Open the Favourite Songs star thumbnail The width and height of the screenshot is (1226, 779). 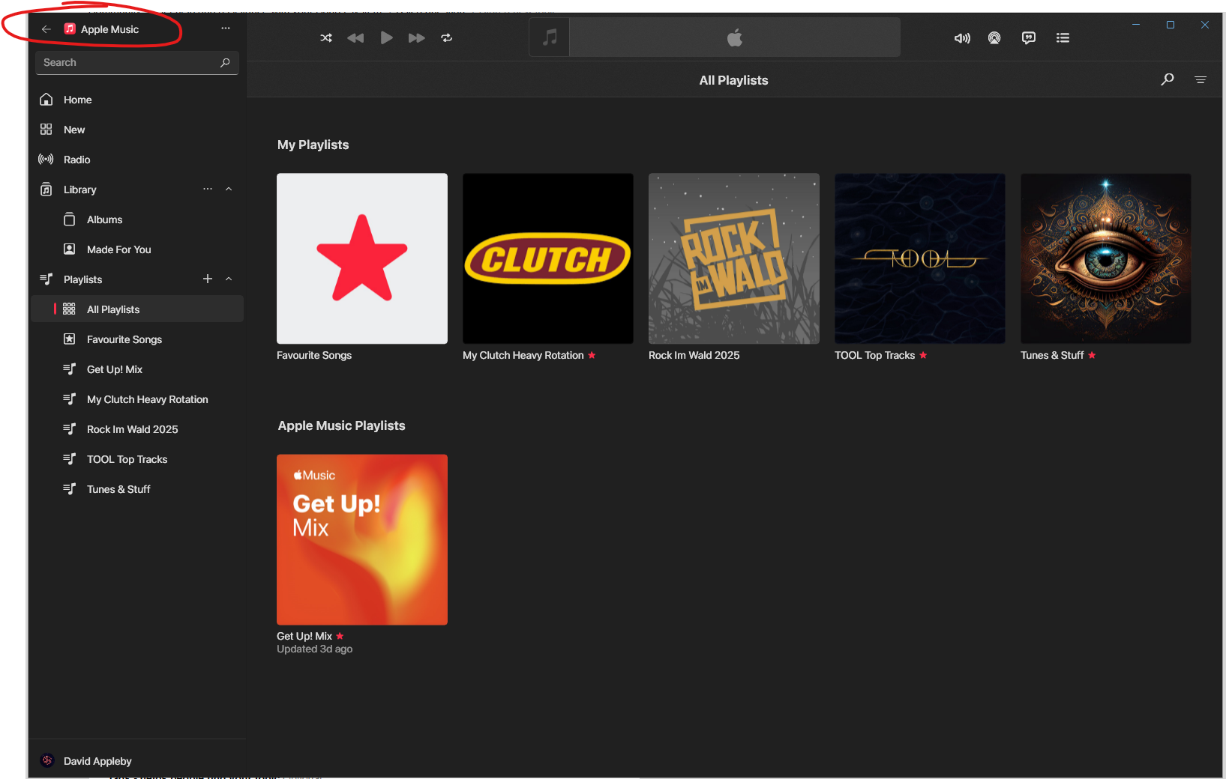(x=362, y=259)
